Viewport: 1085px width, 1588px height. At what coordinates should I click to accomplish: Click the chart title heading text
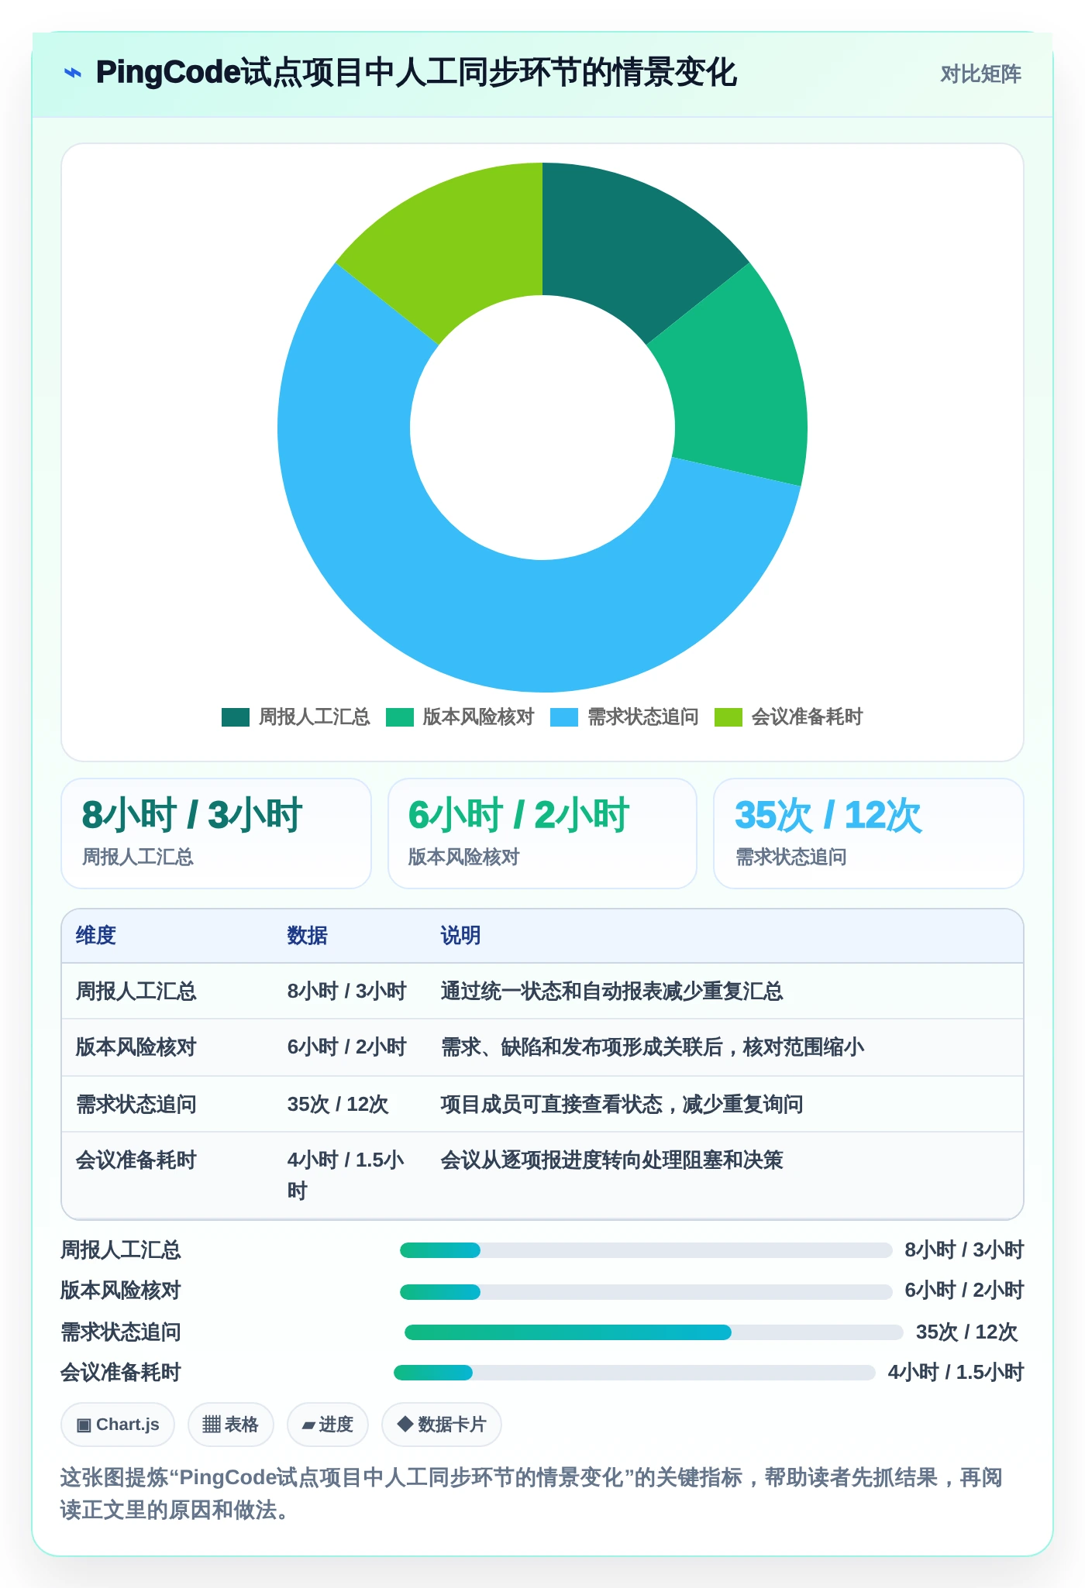click(416, 73)
